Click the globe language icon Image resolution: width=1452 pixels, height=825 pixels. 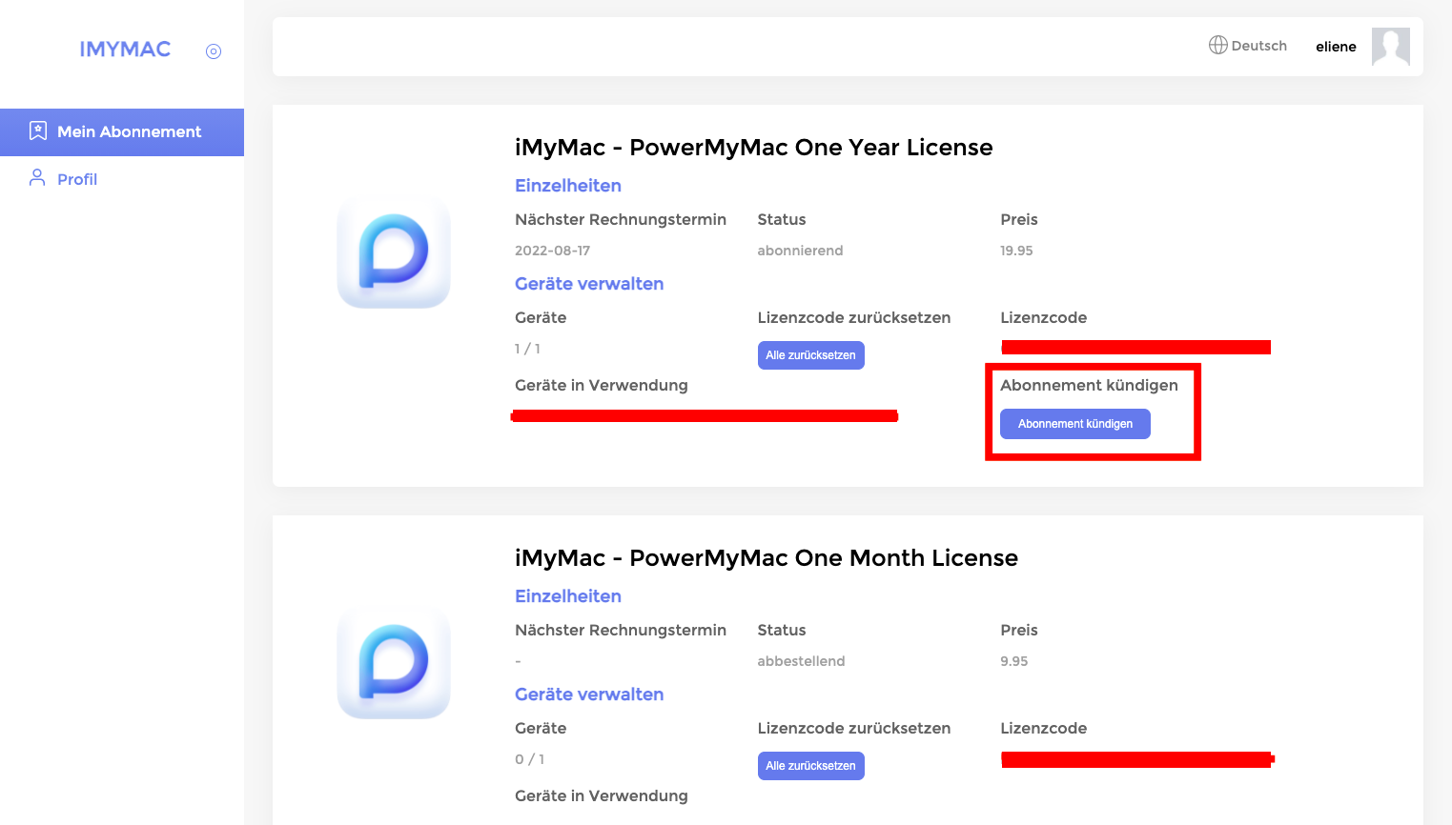[x=1218, y=45]
